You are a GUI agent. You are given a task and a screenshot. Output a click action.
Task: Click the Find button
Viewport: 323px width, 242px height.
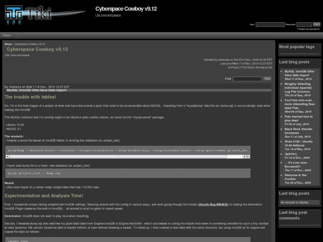tap(267, 79)
